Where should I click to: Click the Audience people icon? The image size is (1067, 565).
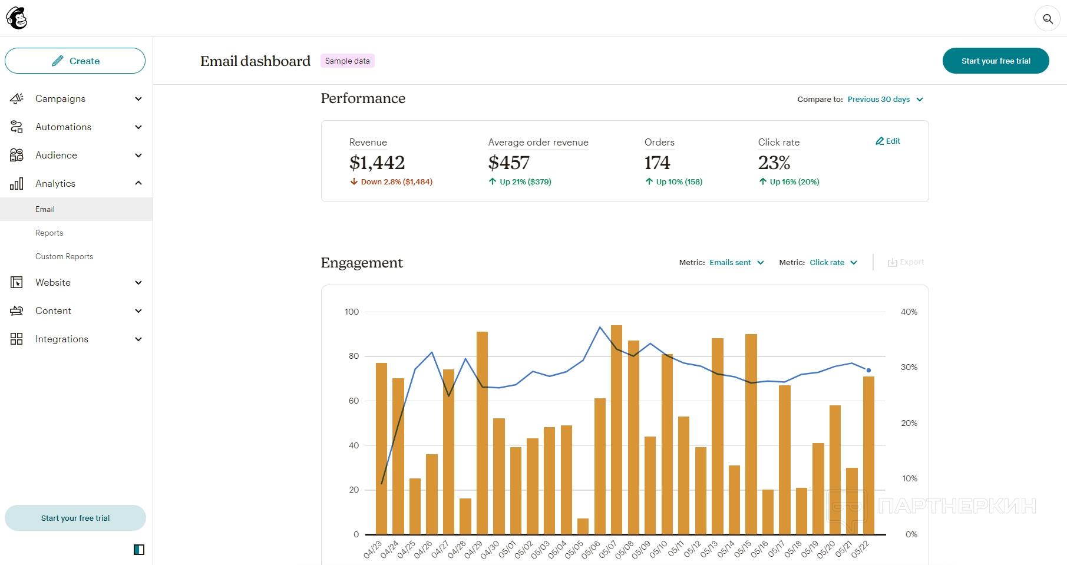point(16,155)
